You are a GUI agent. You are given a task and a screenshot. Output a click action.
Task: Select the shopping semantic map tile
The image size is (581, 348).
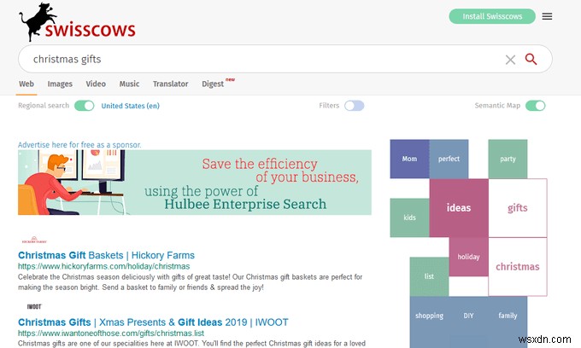pyautogui.click(x=429, y=316)
